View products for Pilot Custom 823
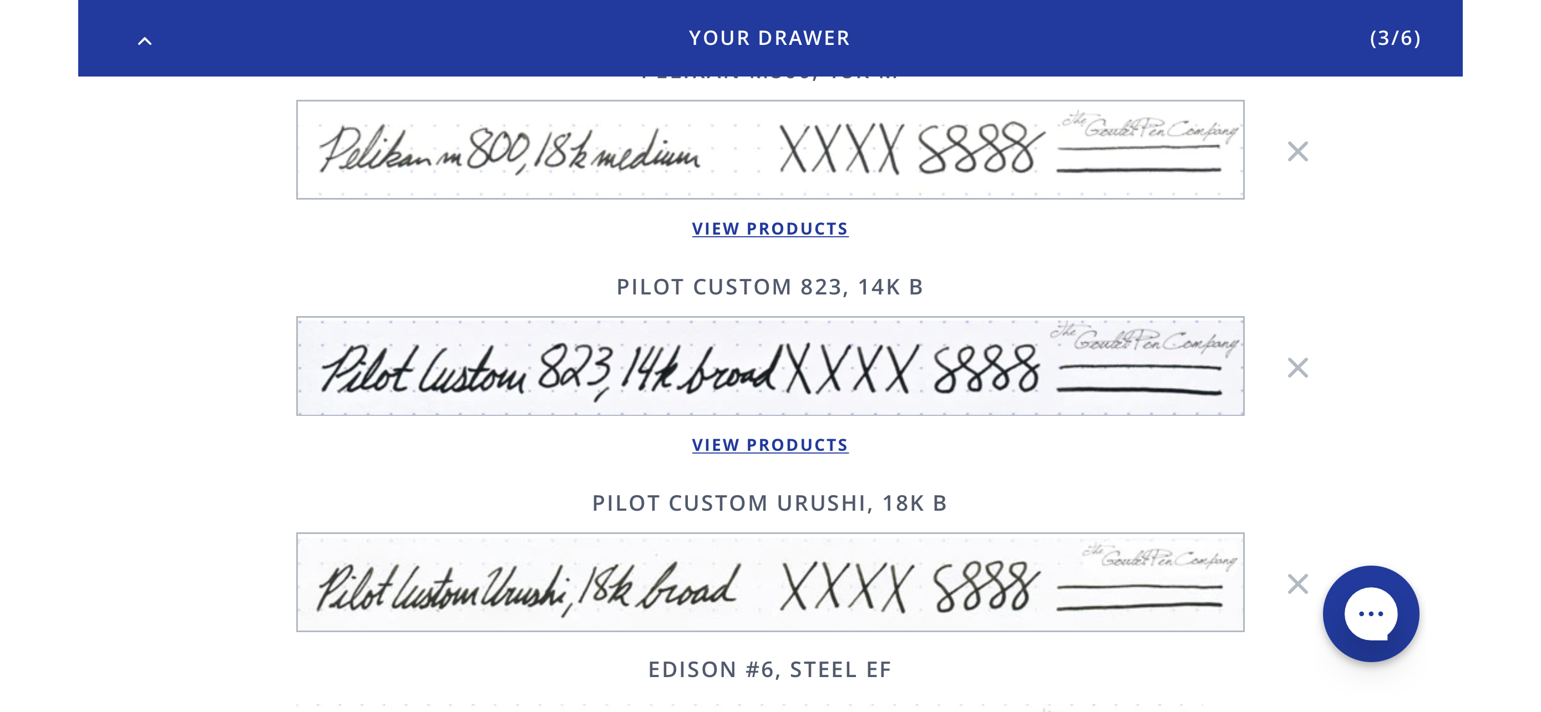This screenshot has width=1541, height=712. [x=770, y=445]
